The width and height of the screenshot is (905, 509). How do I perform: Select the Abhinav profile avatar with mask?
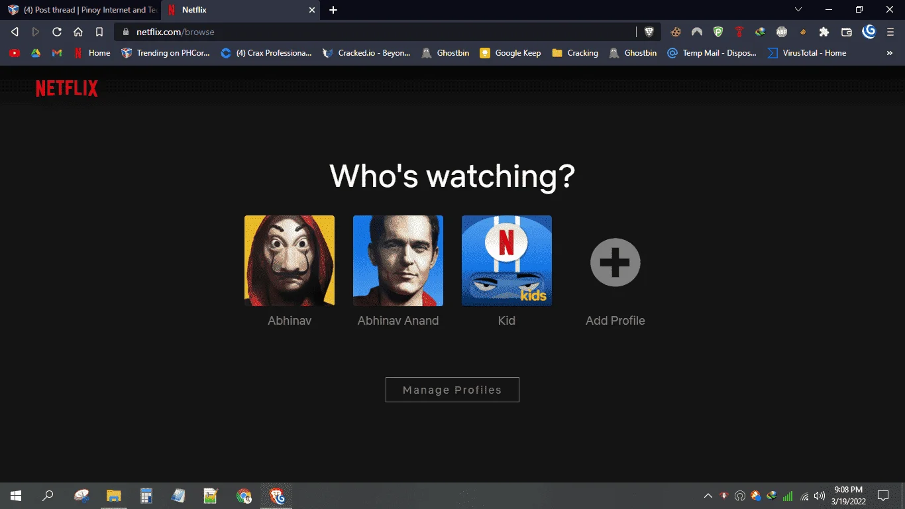point(290,260)
